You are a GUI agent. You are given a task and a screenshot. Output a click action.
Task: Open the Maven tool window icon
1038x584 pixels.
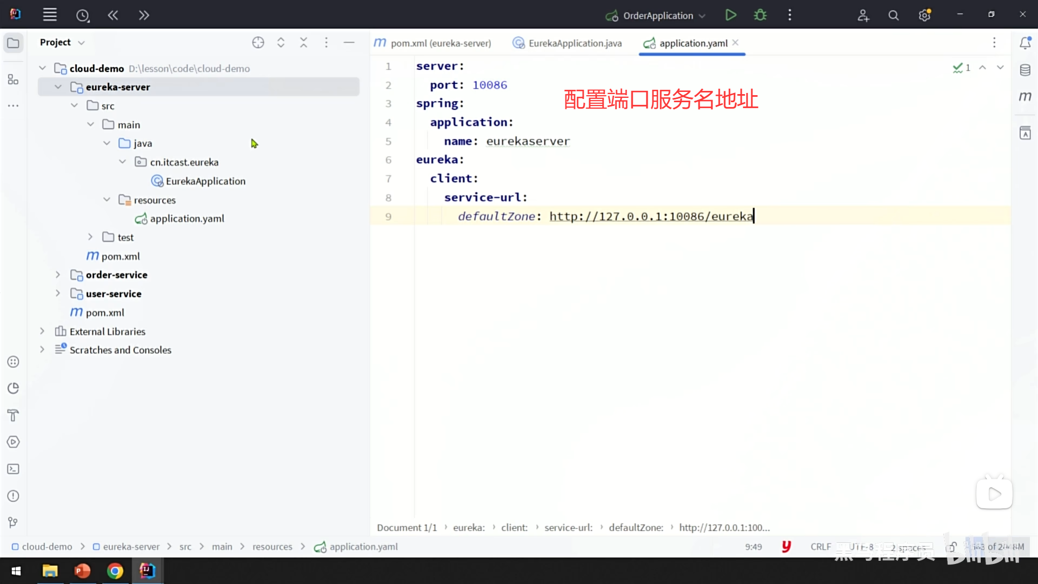(x=1025, y=97)
